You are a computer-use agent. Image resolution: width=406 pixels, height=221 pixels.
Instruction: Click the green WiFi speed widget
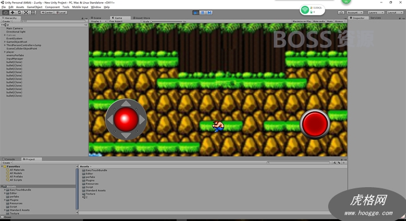tap(312, 10)
